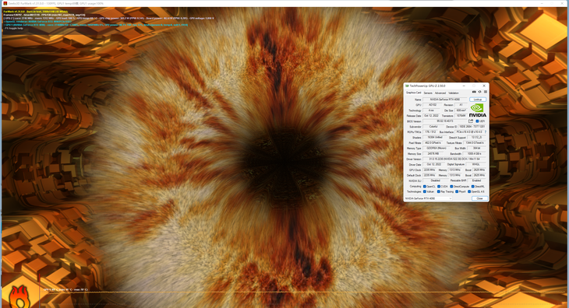Viewport: 569px width, 308px height.
Task: Click the GPU-Z screenshot camera icon
Action: pos(474,92)
